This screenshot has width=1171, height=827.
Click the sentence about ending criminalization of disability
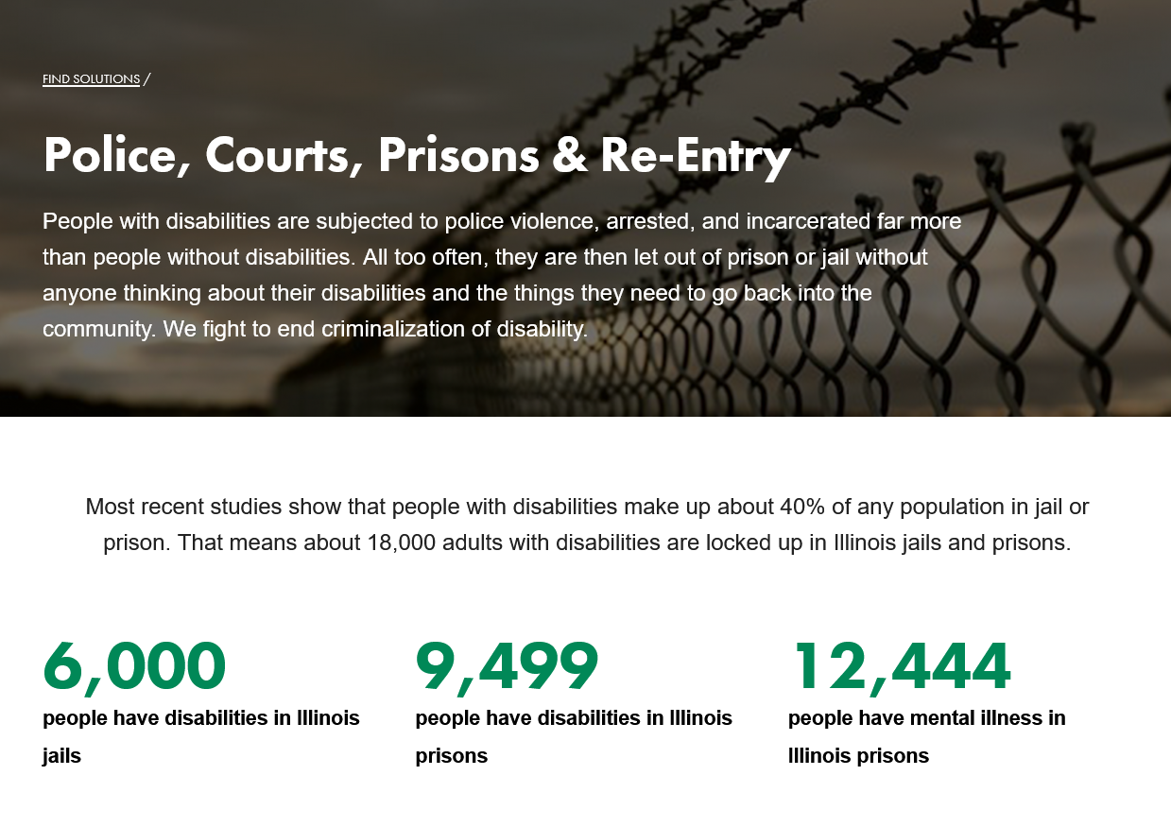(x=375, y=329)
